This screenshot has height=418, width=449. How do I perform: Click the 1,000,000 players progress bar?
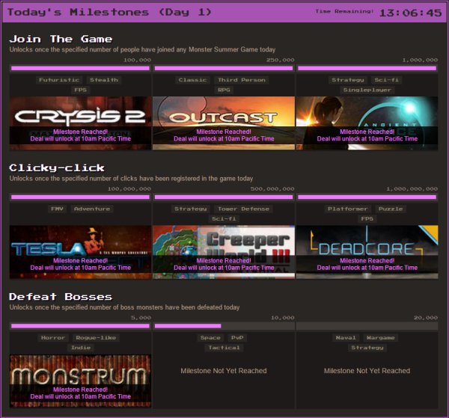(367, 68)
